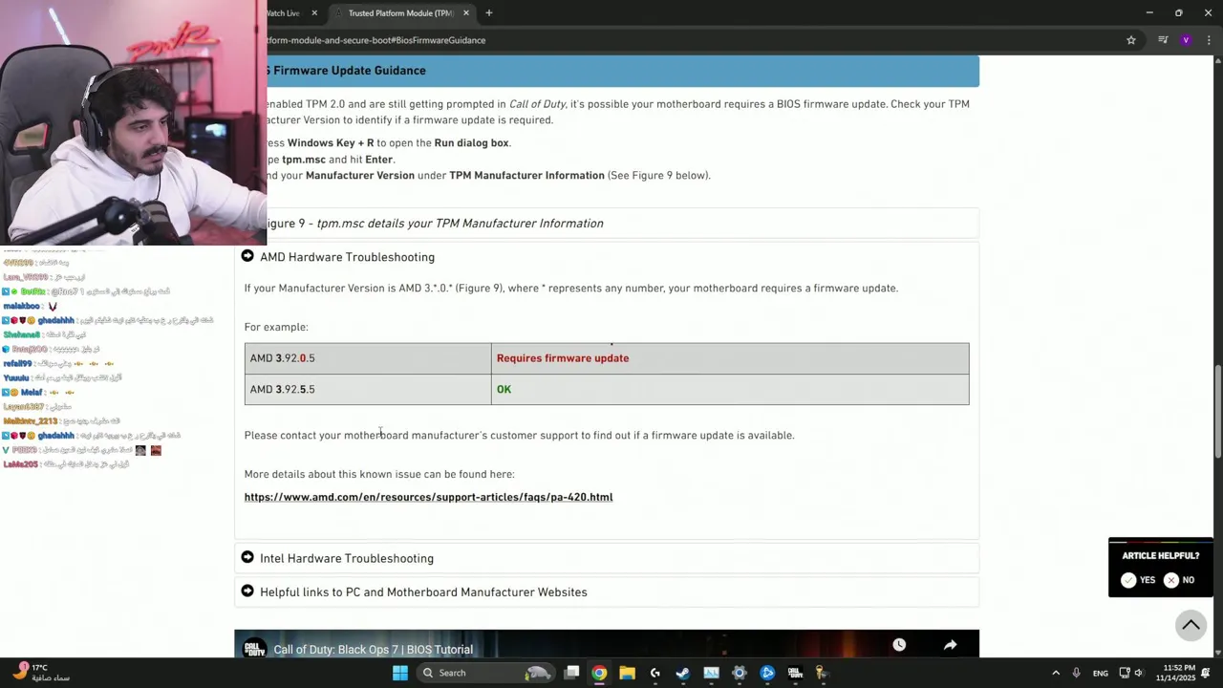Viewport: 1223px width, 688px height.
Task: Click the streamer webcam overlay
Action: click(x=134, y=122)
